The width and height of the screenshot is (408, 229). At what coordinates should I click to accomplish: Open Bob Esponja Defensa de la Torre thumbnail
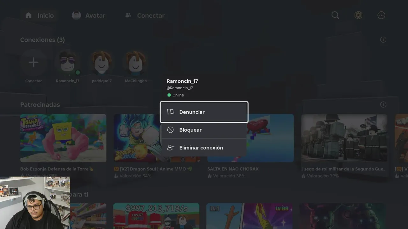(x=63, y=138)
